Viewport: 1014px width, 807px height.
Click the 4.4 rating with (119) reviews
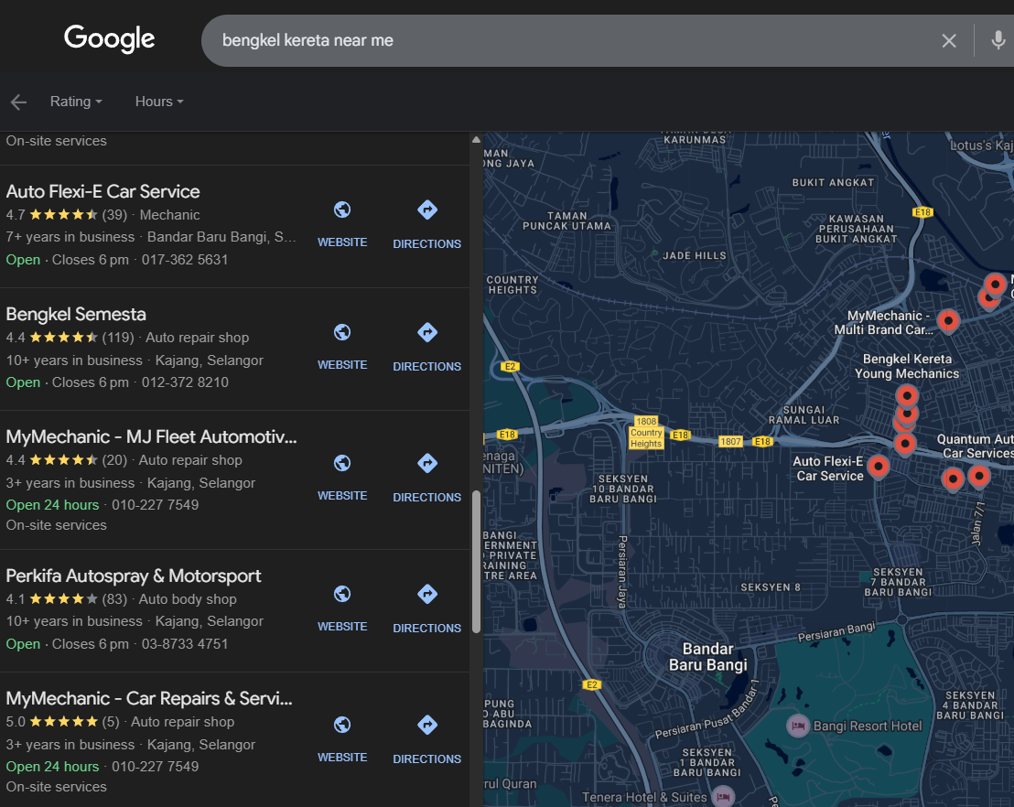(x=70, y=338)
